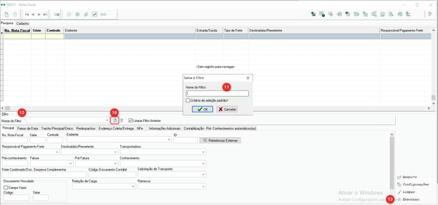Click the save filter diskette icon
Image resolution: width=438 pixels, height=205 pixels.
[115, 121]
